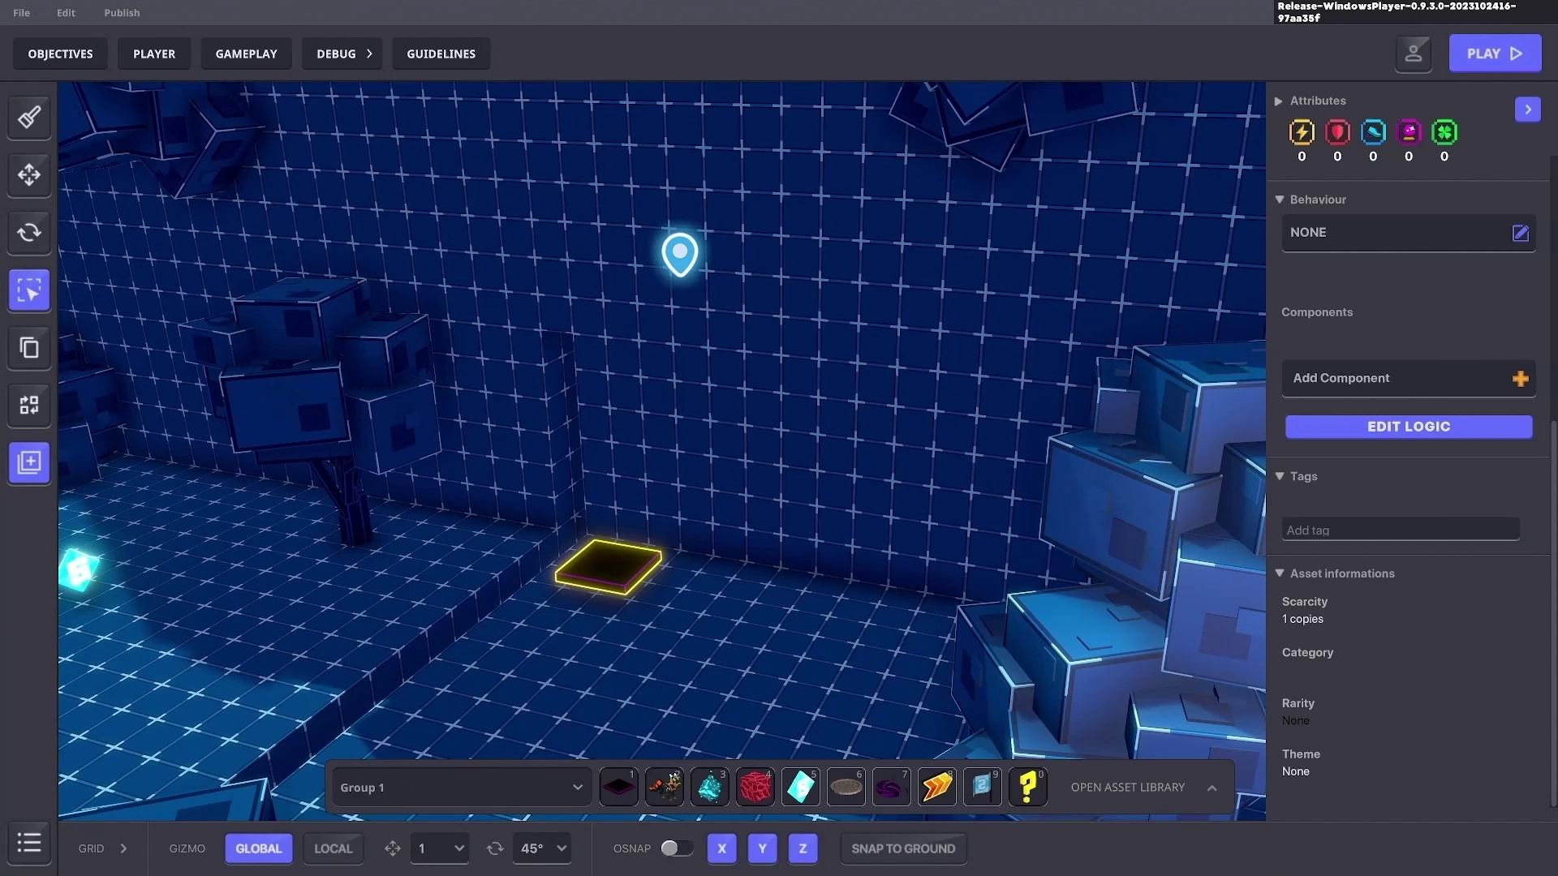The width and height of the screenshot is (1558, 876).
Task: Open the 45° rotation snap dropdown
Action: pyautogui.click(x=542, y=848)
